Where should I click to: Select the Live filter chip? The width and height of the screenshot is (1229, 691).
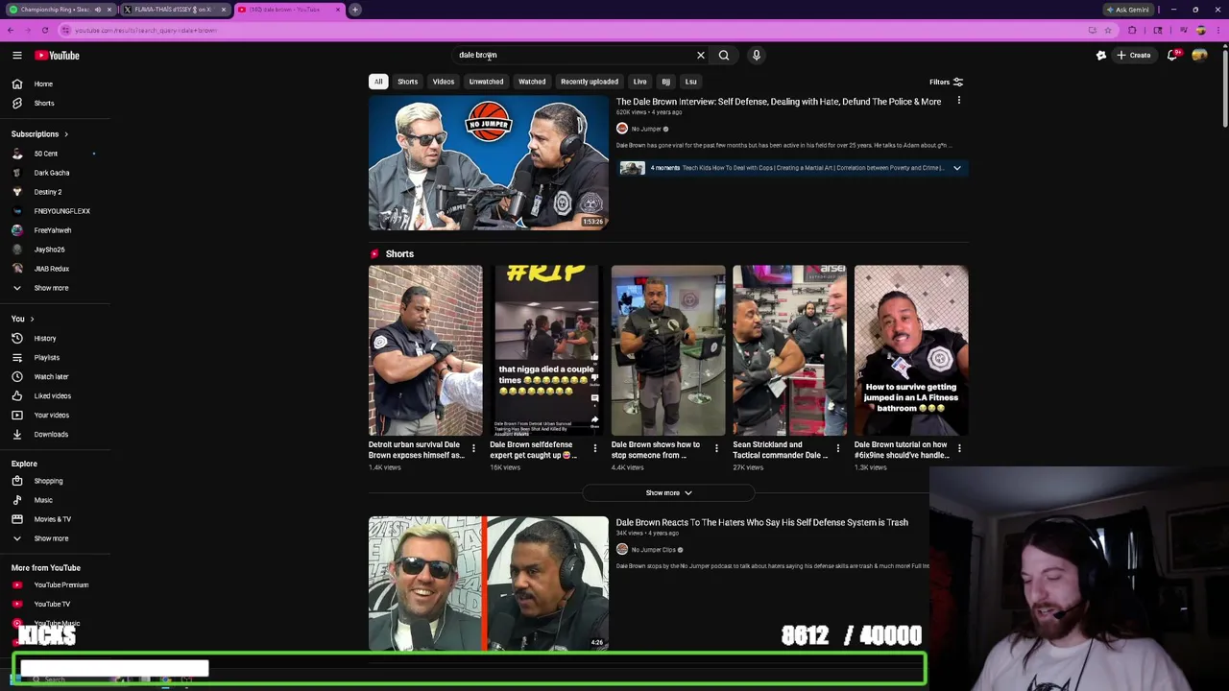coord(640,82)
